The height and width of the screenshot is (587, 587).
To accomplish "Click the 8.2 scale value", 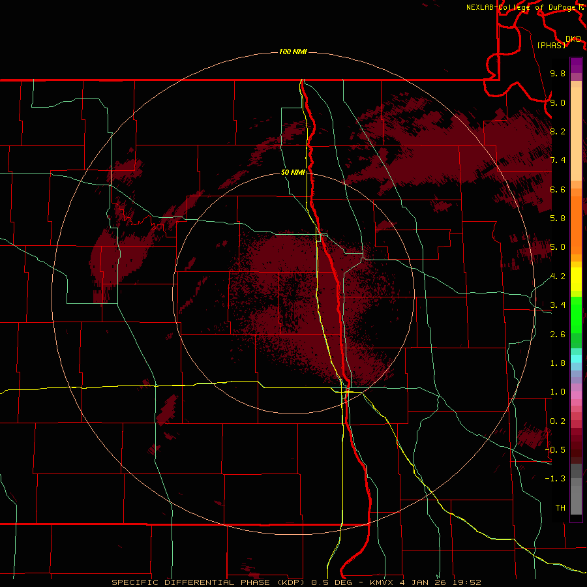I will [x=558, y=131].
